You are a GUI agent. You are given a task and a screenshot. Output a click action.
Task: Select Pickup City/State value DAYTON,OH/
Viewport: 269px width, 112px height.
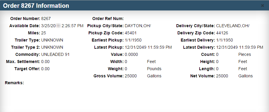coord(138,26)
